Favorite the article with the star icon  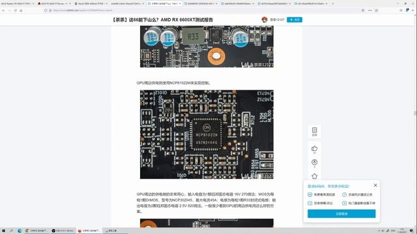tap(314, 176)
